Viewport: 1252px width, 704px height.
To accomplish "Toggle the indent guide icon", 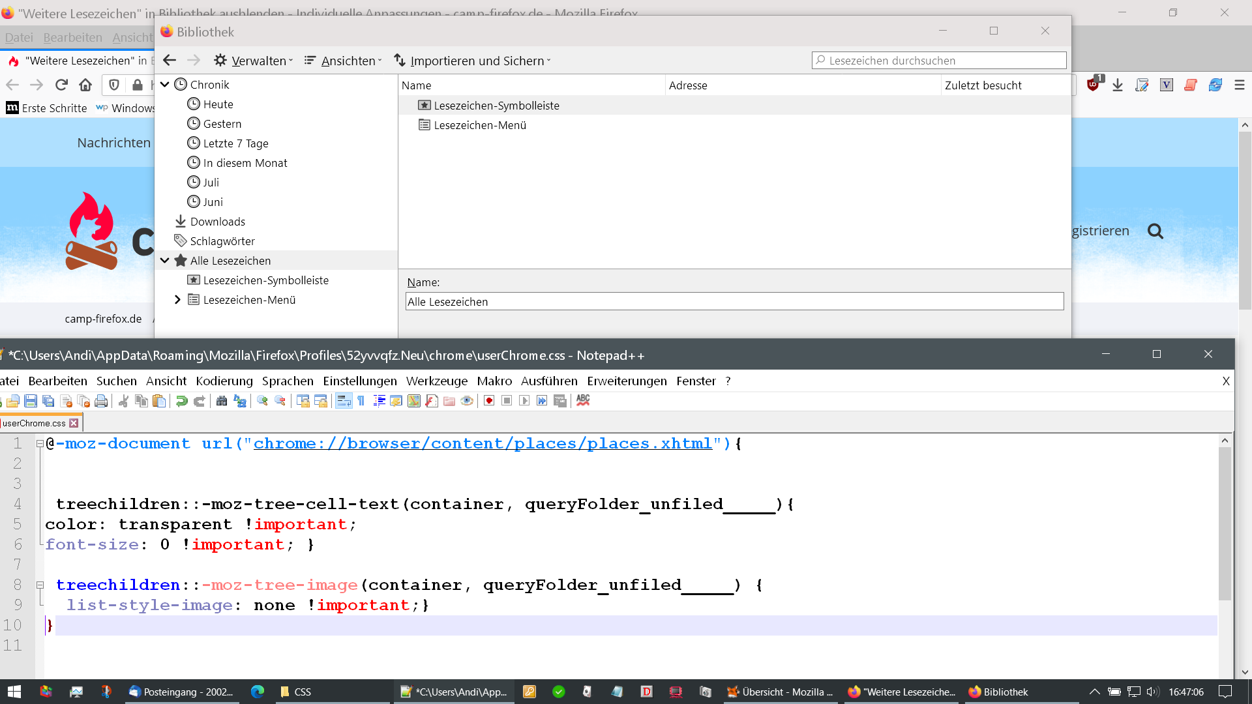I will pyautogui.click(x=379, y=401).
